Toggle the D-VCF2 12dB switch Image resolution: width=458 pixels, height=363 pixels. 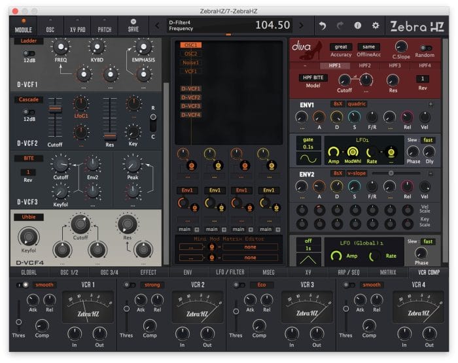[x=29, y=112]
